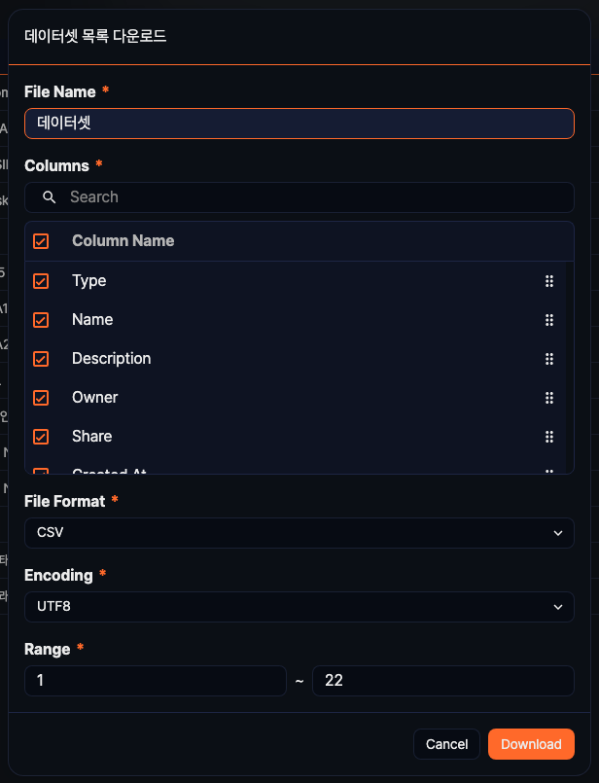
Task: Click the drag handle next to Owner row
Action: (549, 397)
